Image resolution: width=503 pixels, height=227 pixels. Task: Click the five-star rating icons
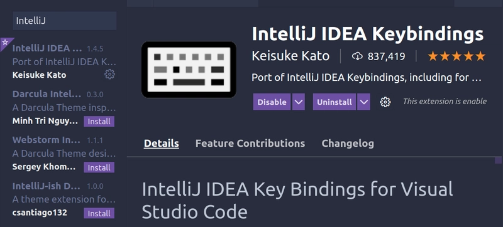click(x=456, y=56)
